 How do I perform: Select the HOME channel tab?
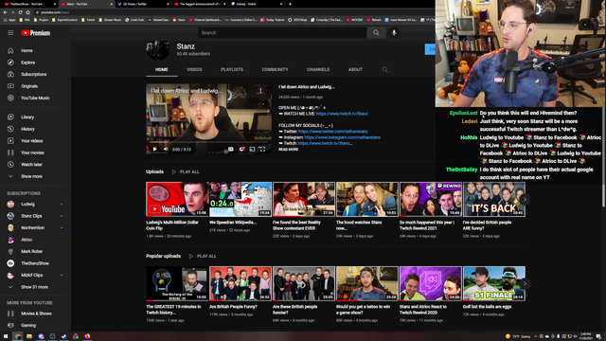click(162, 69)
